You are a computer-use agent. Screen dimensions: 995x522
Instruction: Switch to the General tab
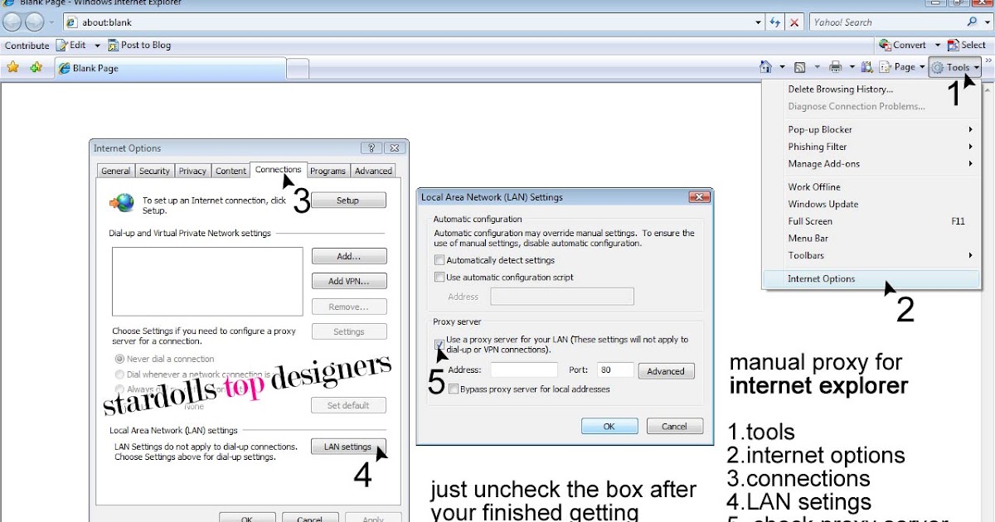click(x=115, y=171)
